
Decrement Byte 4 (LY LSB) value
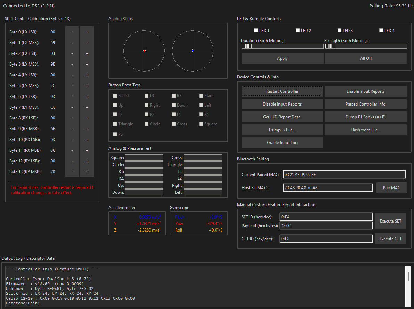point(72,75)
